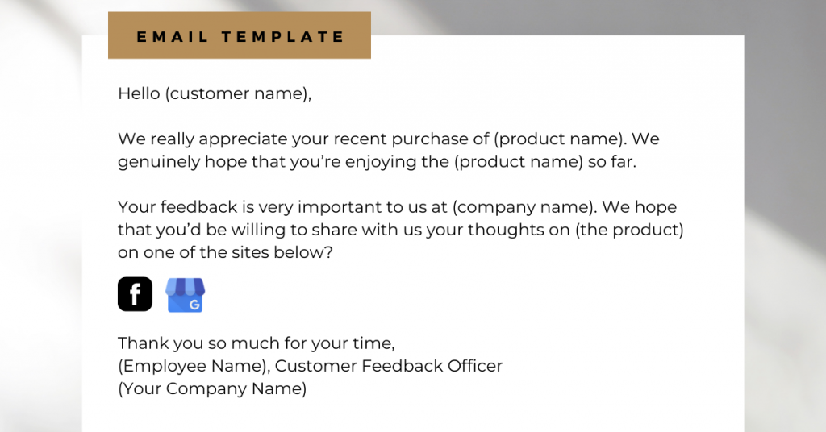Image resolution: width=826 pixels, height=432 pixels.
Task: Click the Customer Feedback Officer title
Action: 389,366
